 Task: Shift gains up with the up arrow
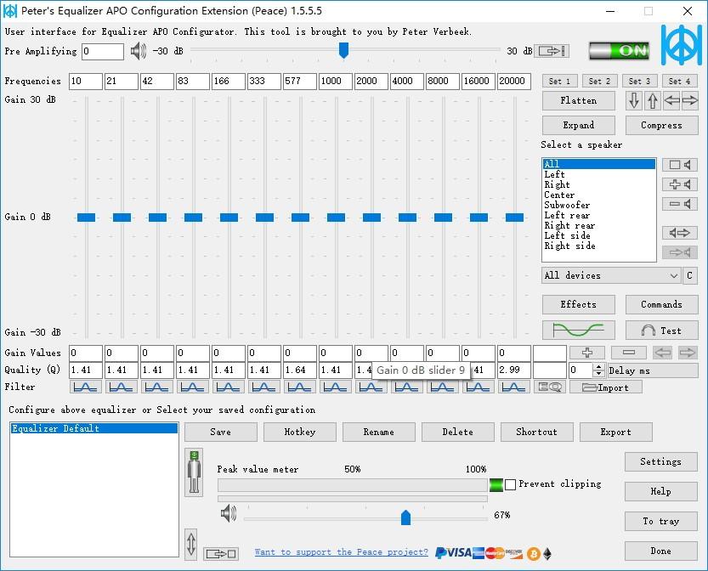point(653,100)
